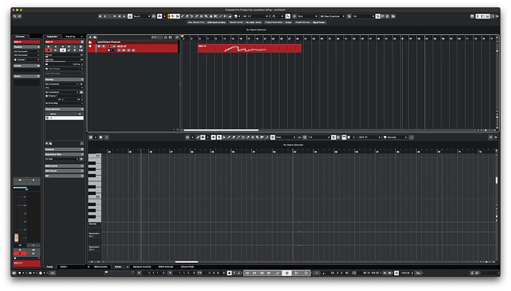This screenshot has width=511, height=291.
Task: Open Chord Pads tab in lower zone
Action: 187,267
